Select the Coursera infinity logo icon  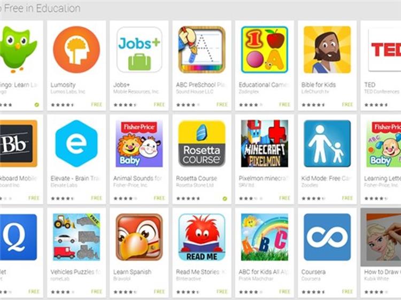point(327,237)
